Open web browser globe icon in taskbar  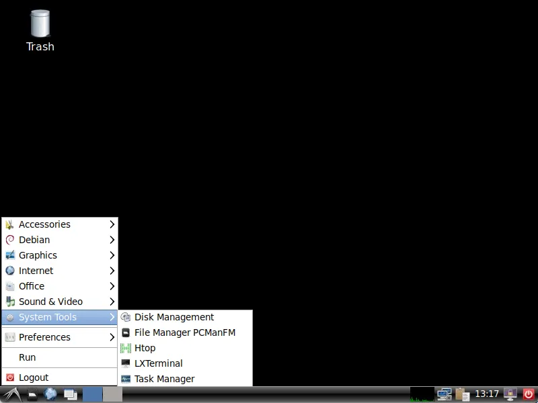click(x=50, y=394)
